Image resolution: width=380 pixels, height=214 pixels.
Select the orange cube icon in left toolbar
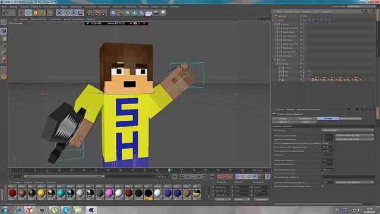[4, 59]
